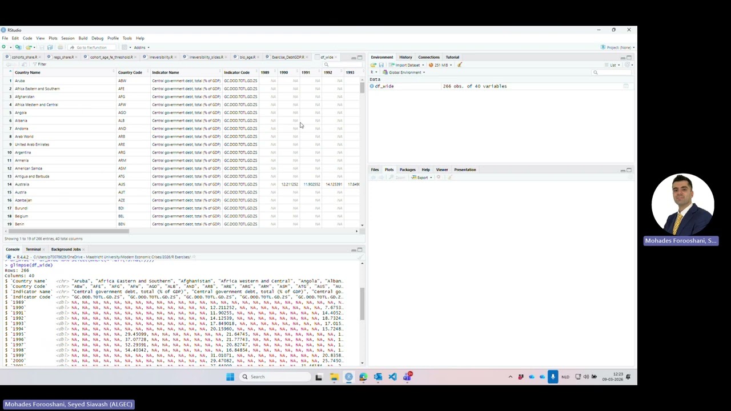Switch to cohorts_share.R tab

tap(24, 58)
